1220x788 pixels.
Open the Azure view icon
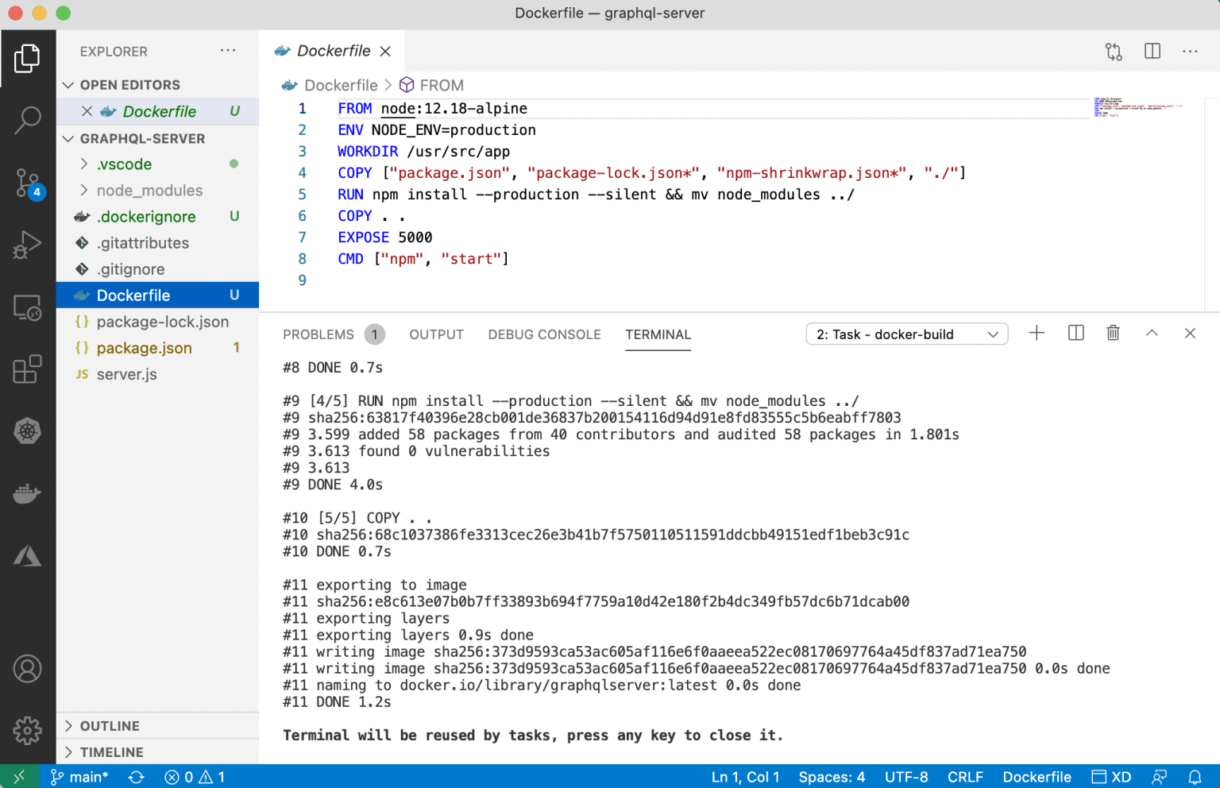(x=28, y=556)
